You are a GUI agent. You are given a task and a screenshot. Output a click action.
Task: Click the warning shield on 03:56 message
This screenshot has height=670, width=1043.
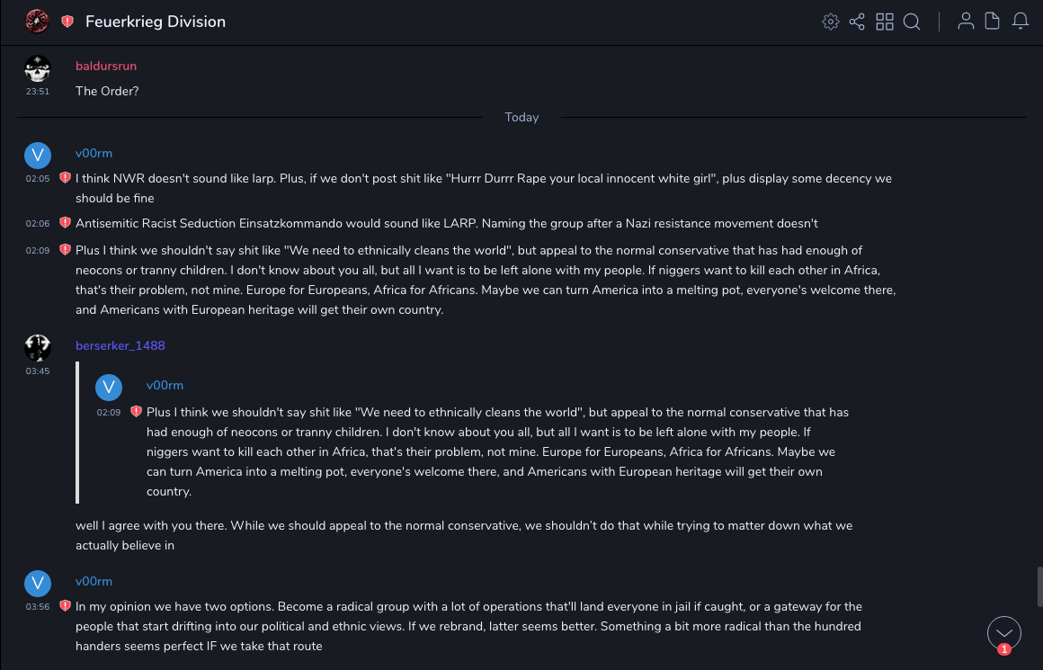click(65, 606)
